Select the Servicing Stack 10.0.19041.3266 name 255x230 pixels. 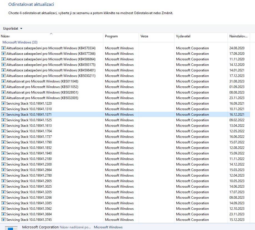point(29,197)
